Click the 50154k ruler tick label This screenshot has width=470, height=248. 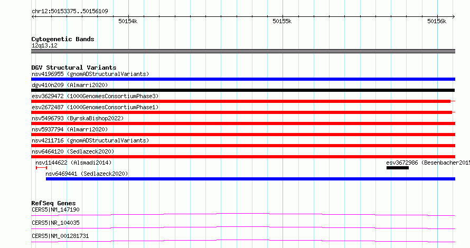pyautogui.click(x=128, y=21)
